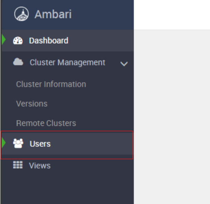
Task: Click the white top header bar
Action: click(x=172, y=15)
